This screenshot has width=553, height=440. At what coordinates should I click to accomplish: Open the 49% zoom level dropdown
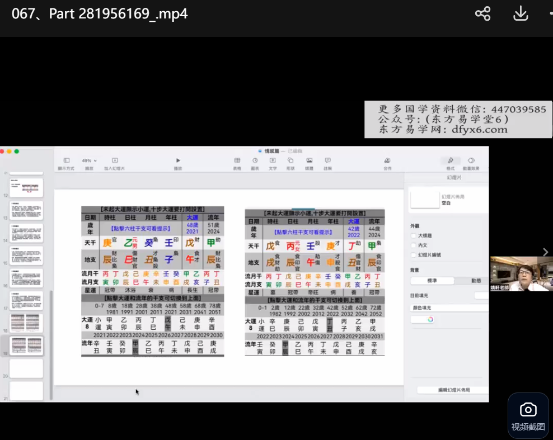click(x=90, y=160)
